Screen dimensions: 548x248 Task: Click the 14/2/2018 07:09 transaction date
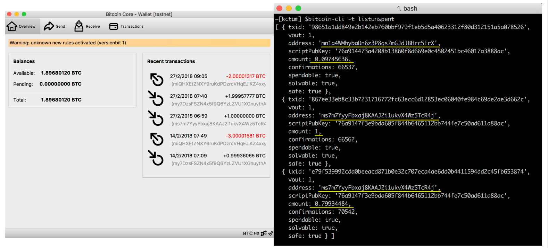click(x=188, y=156)
